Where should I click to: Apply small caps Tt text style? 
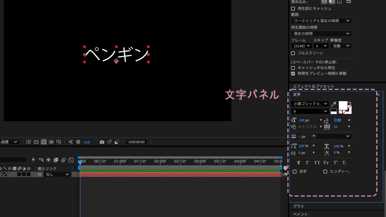tap(326, 163)
